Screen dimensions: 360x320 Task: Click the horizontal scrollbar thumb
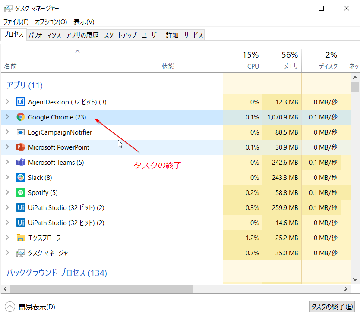[101, 289]
